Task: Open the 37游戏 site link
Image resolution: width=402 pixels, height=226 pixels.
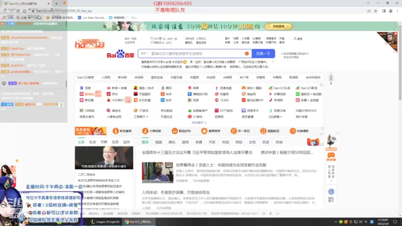Action: click(x=141, y=110)
